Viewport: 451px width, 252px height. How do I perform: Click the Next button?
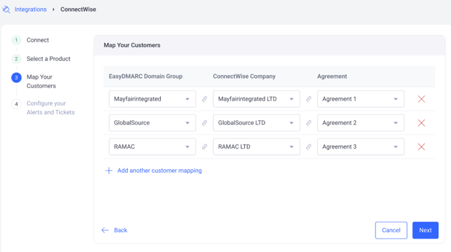(425, 230)
